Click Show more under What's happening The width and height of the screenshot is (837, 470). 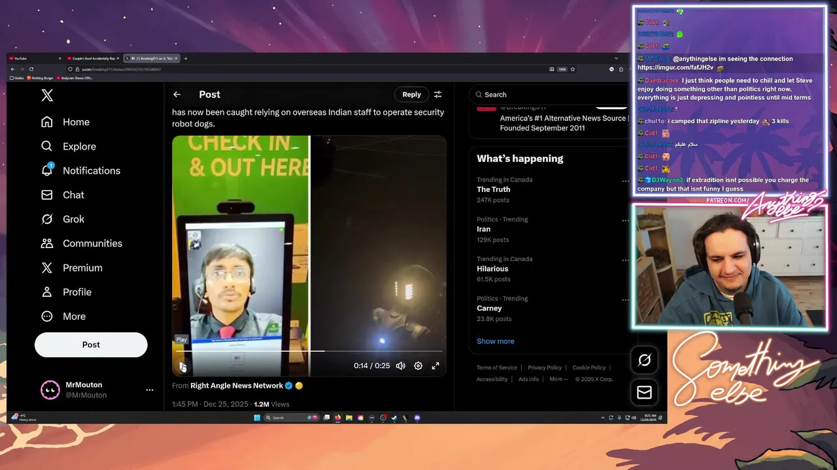495,341
